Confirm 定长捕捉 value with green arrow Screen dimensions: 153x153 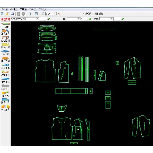coord(49,19)
